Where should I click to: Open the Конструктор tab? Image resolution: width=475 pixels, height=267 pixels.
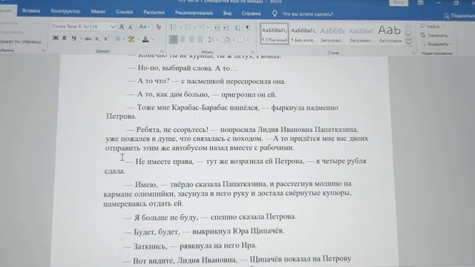pos(65,11)
